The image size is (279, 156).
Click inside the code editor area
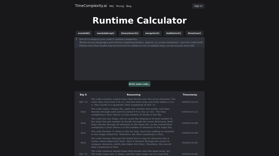pyautogui.click(x=139, y=64)
